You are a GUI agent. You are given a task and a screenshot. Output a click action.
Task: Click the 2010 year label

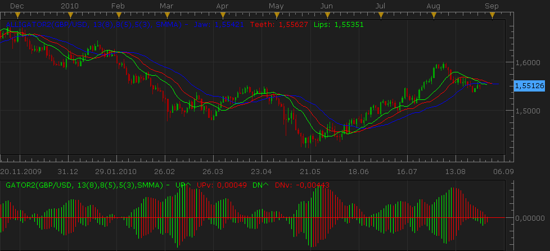(x=70, y=6)
